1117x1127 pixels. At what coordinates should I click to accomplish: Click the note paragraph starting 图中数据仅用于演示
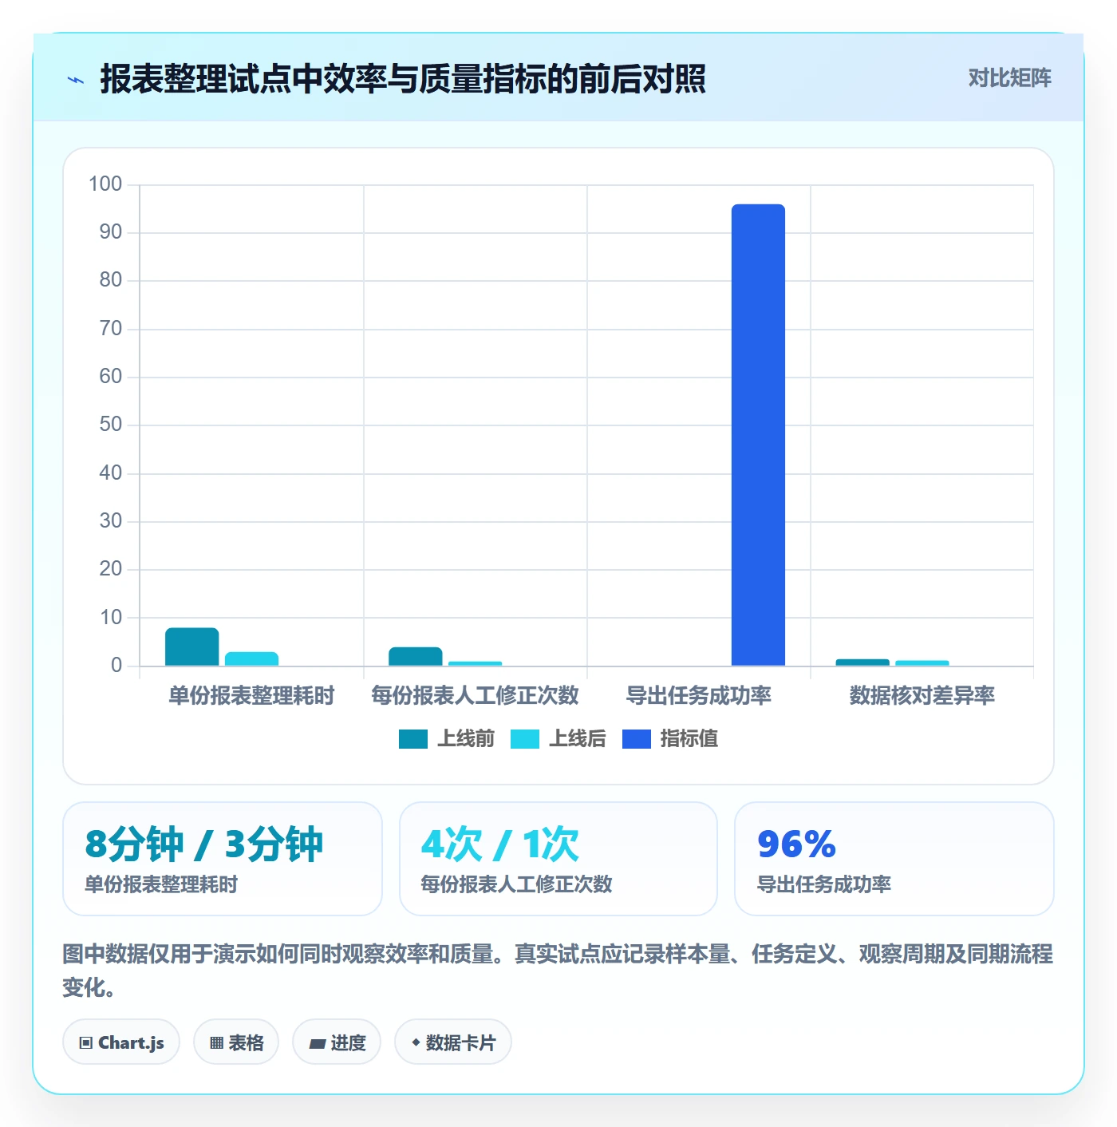[558, 971]
